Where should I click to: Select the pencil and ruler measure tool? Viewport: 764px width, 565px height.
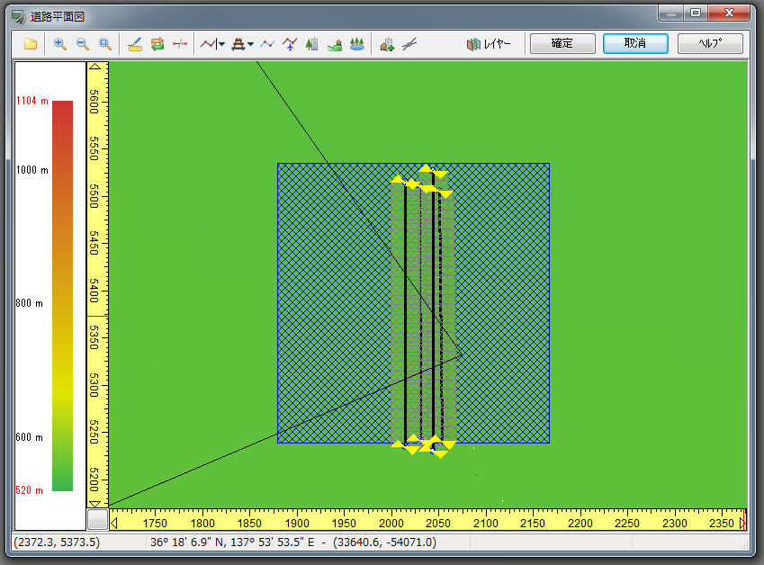(134, 44)
